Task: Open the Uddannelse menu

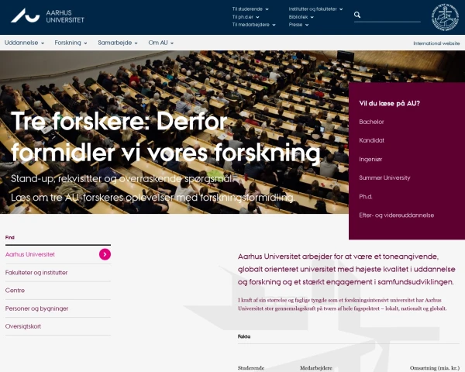Action: pyautogui.click(x=24, y=43)
